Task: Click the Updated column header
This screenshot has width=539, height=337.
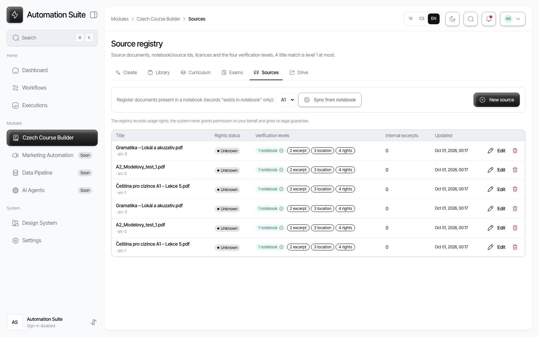Action: (x=443, y=135)
